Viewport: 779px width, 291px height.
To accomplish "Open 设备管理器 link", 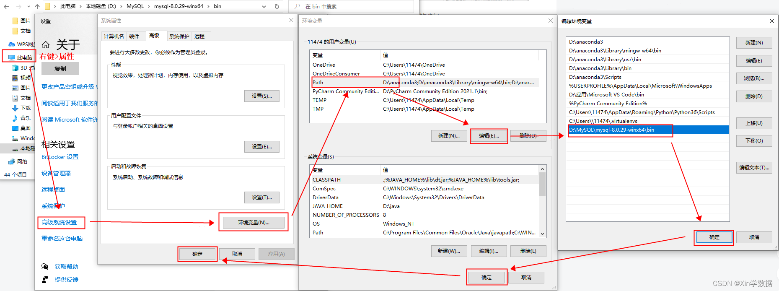I will [56, 173].
